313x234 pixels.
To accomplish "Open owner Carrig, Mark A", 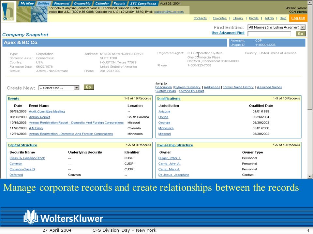I will point(169,169).
